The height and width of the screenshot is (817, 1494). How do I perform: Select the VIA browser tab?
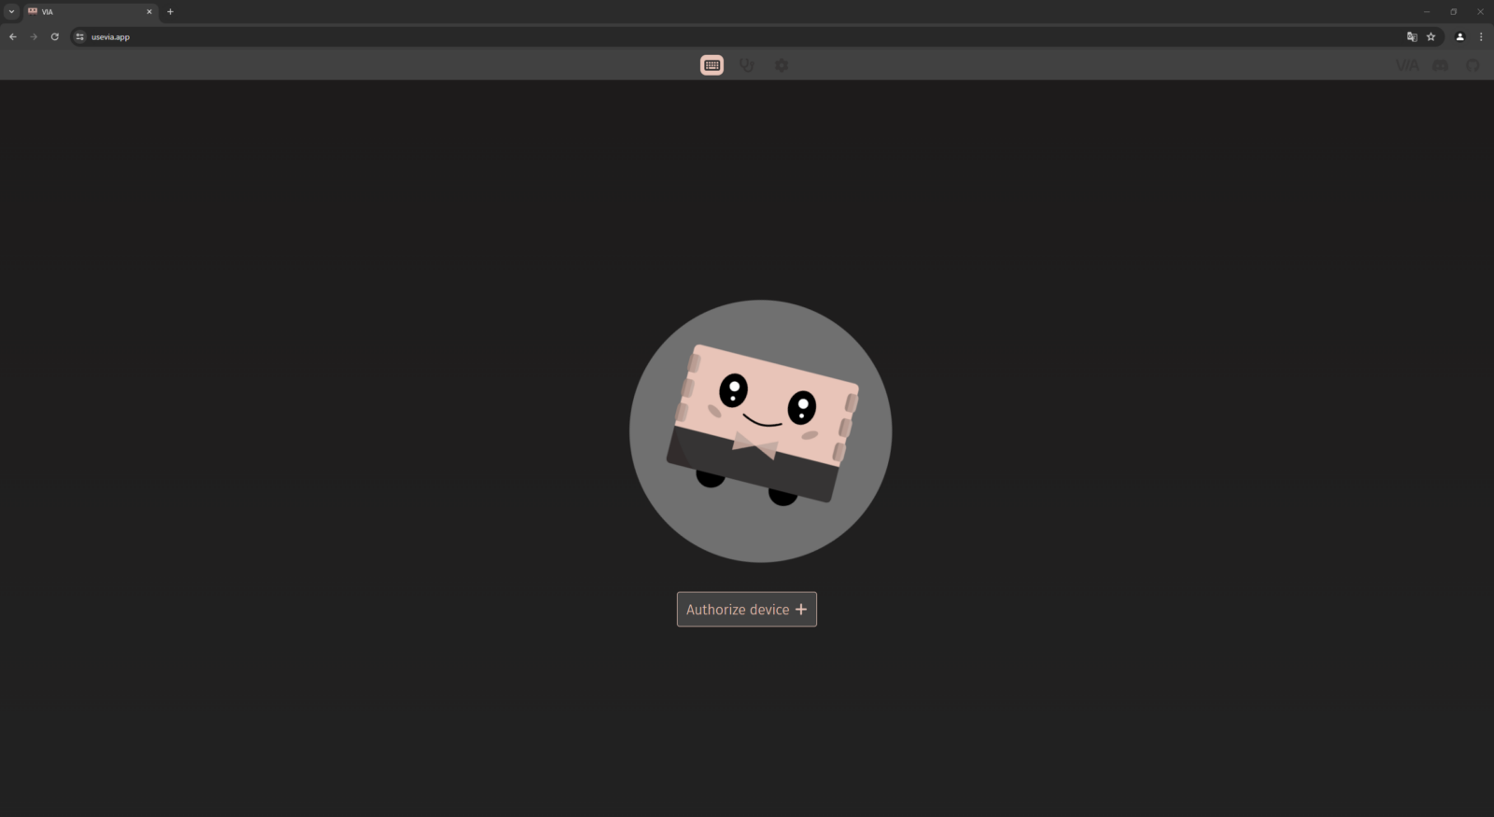[89, 12]
